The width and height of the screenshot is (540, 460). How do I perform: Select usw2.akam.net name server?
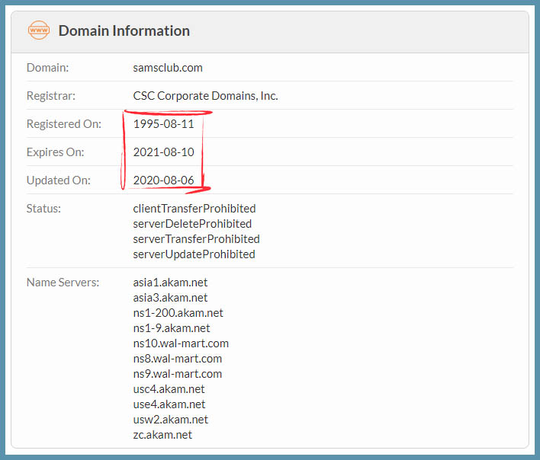171,420
